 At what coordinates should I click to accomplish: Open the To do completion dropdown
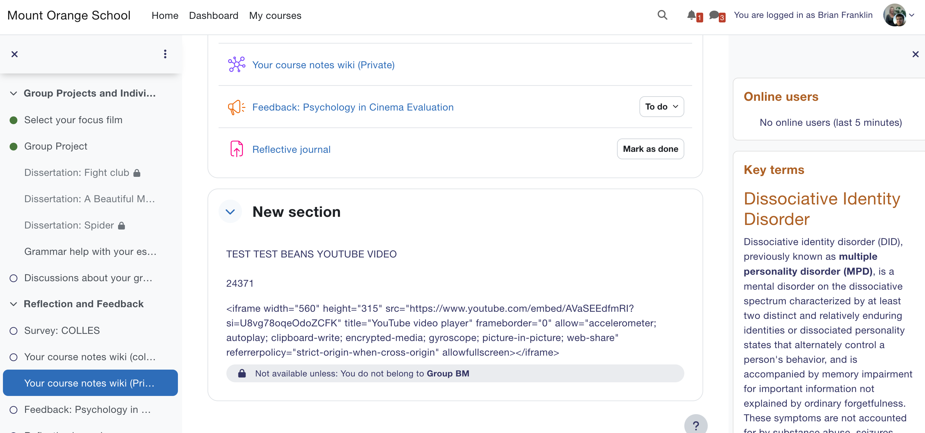(662, 107)
